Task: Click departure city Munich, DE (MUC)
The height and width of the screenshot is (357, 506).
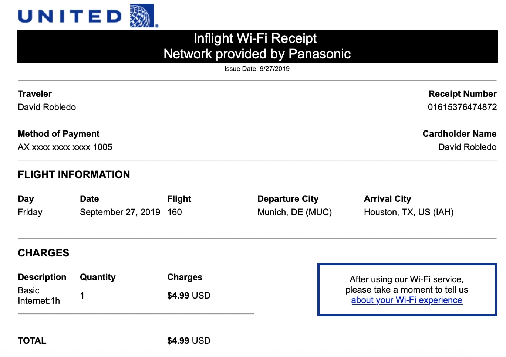Action: point(294,212)
